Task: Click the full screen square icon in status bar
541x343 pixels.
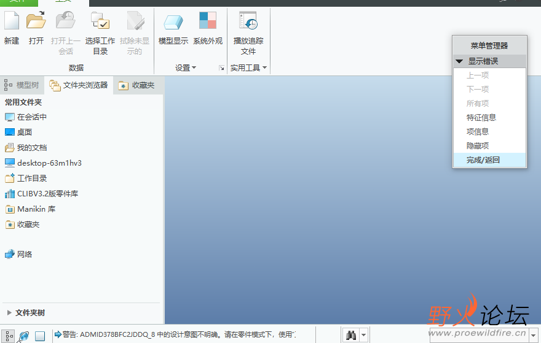Action: click(40, 336)
